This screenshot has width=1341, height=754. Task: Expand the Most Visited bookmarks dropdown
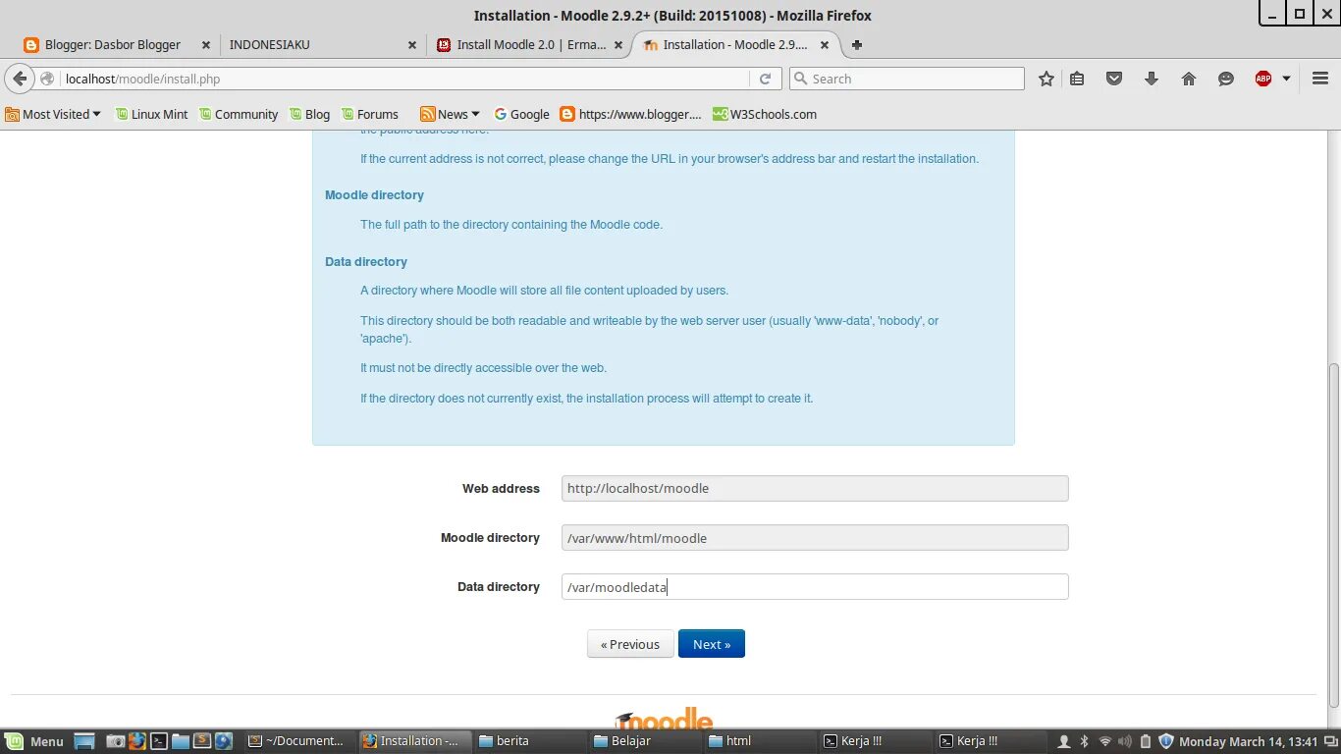click(x=53, y=114)
